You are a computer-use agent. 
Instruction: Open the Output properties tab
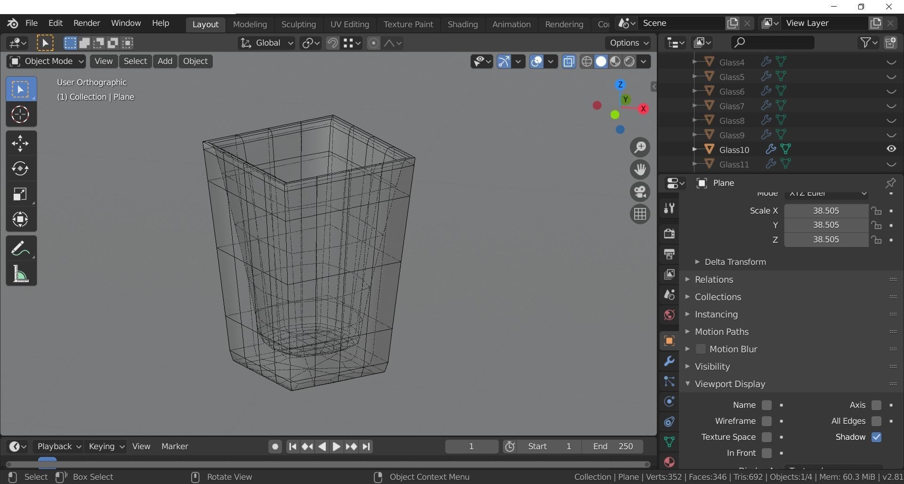point(669,254)
